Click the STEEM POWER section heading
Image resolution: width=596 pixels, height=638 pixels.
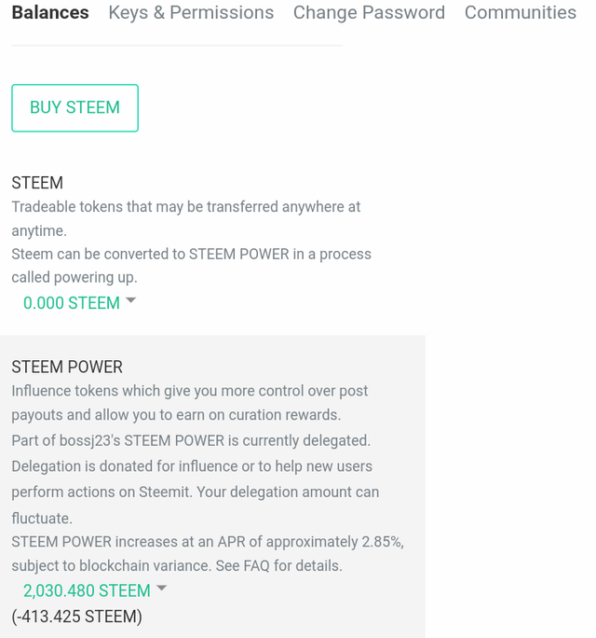click(x=67, y=367)
